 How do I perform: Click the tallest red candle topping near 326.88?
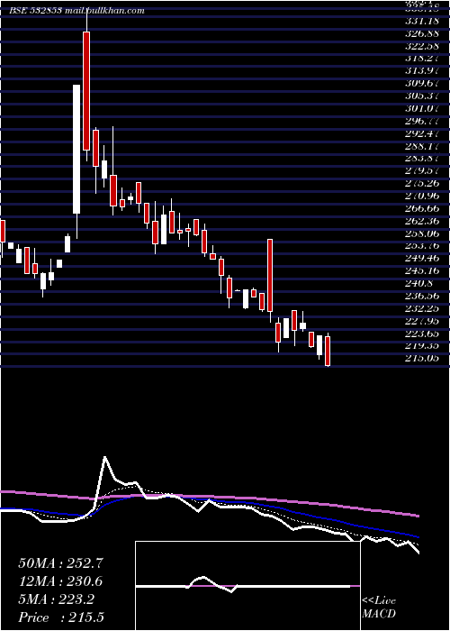click(86, 91)
